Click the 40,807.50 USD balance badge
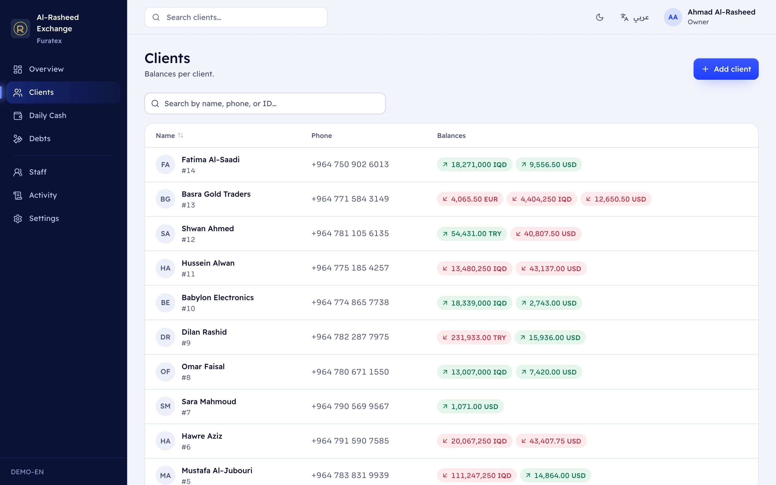The width and height of the screenshot is (776, 485). coord(546,234)
